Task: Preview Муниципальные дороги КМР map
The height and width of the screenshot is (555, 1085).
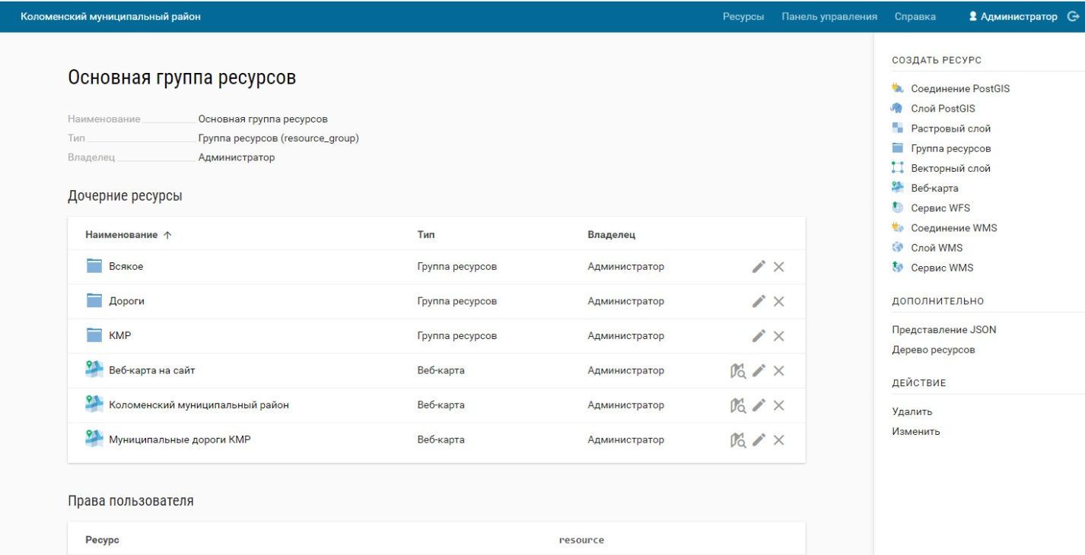Action: click(737, 440)
